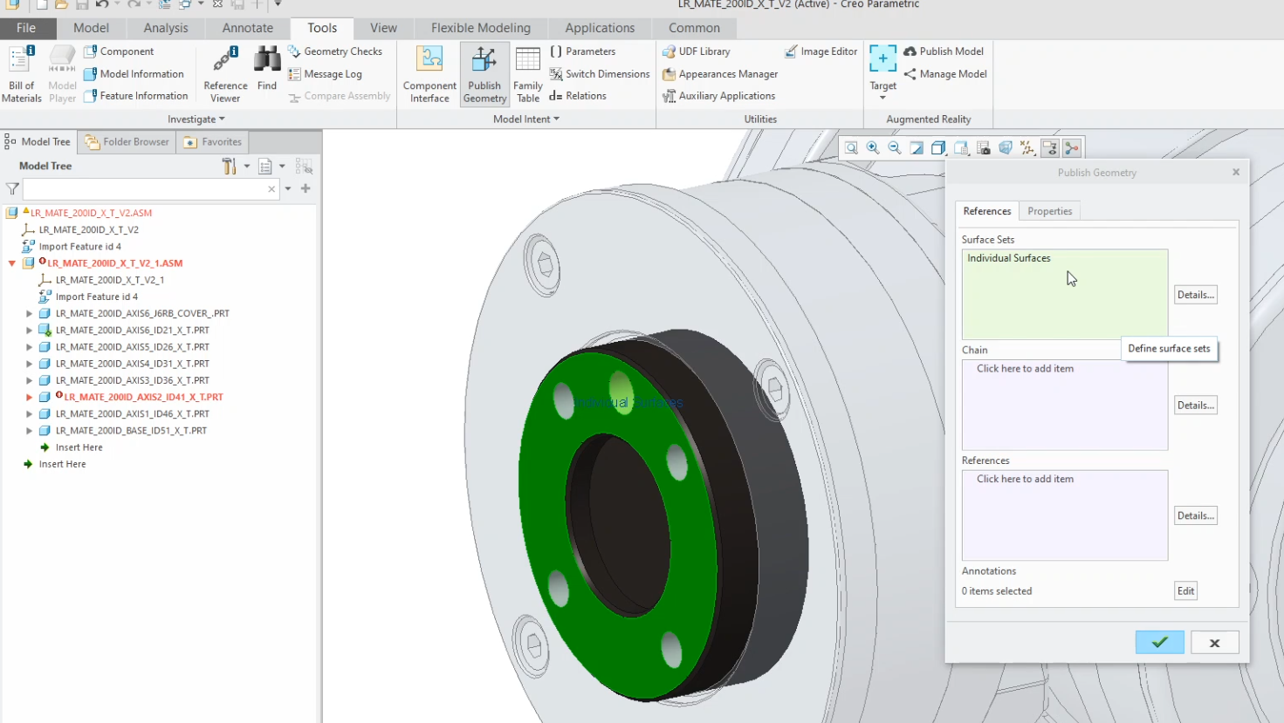Click the Model Tree search field
The width and height of the screenshot is (1284, 723).
(150, 188)
